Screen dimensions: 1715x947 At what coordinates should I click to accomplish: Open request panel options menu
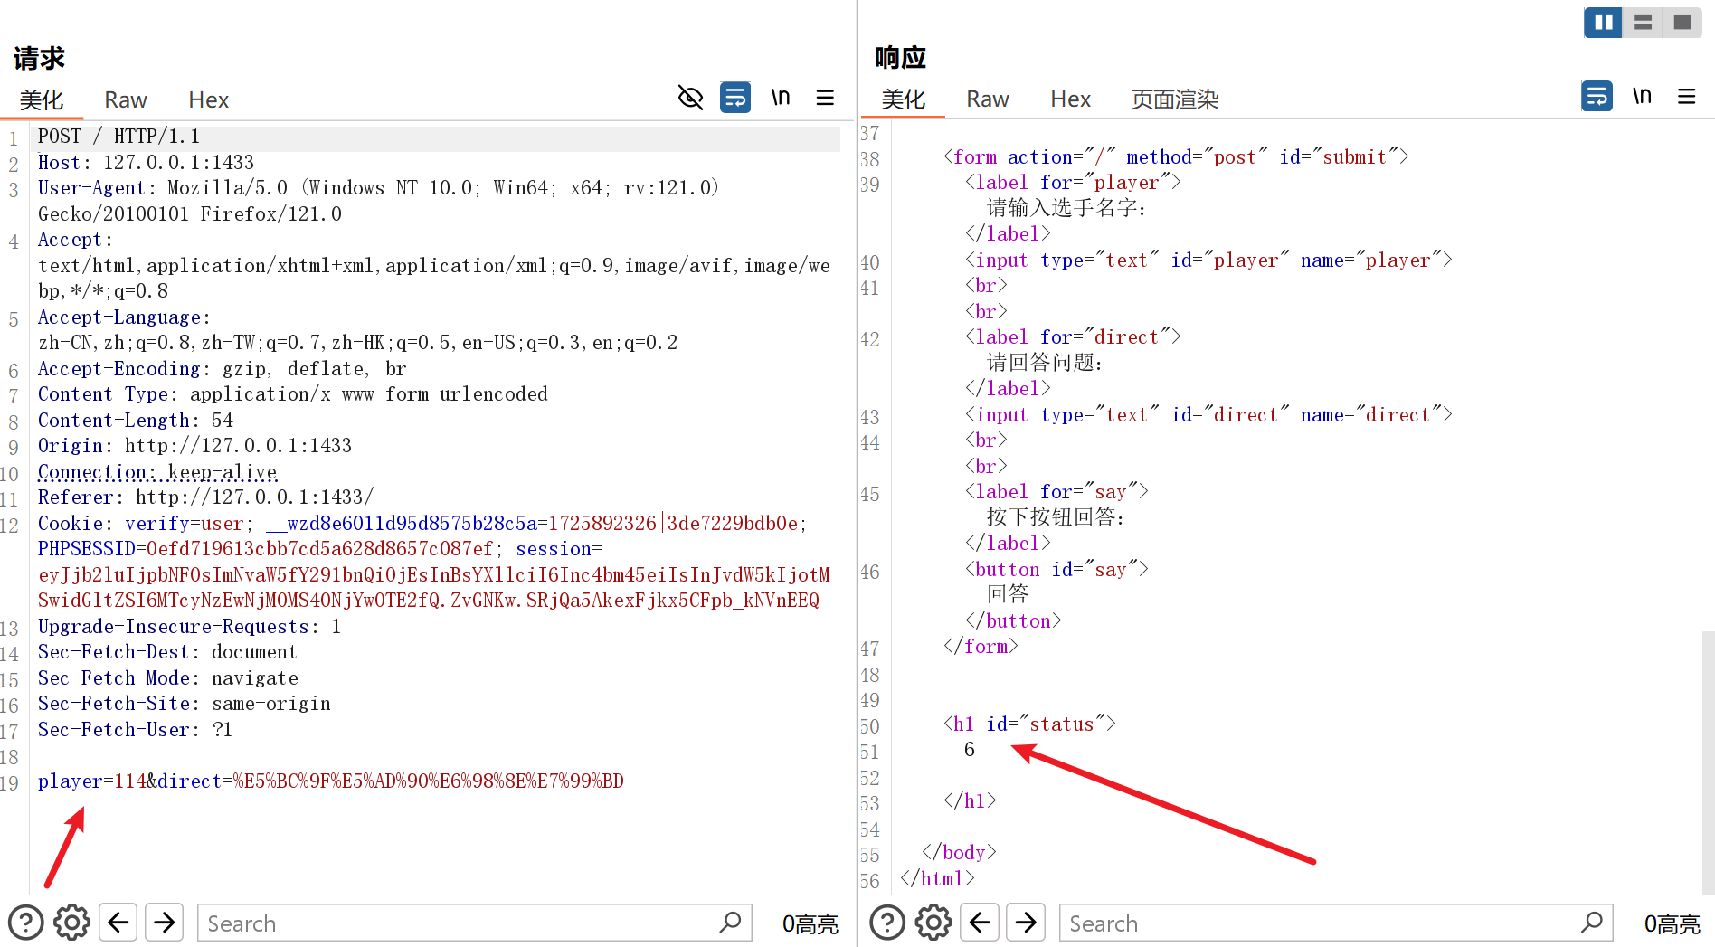[825, 98]
